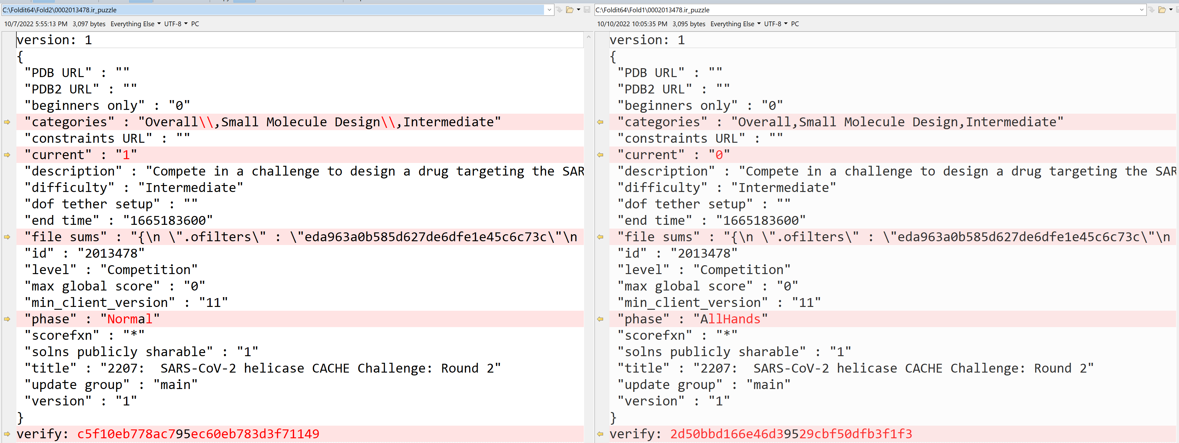
Task: Click left pane PC line-ending label
Action: (x=195, y=24)
